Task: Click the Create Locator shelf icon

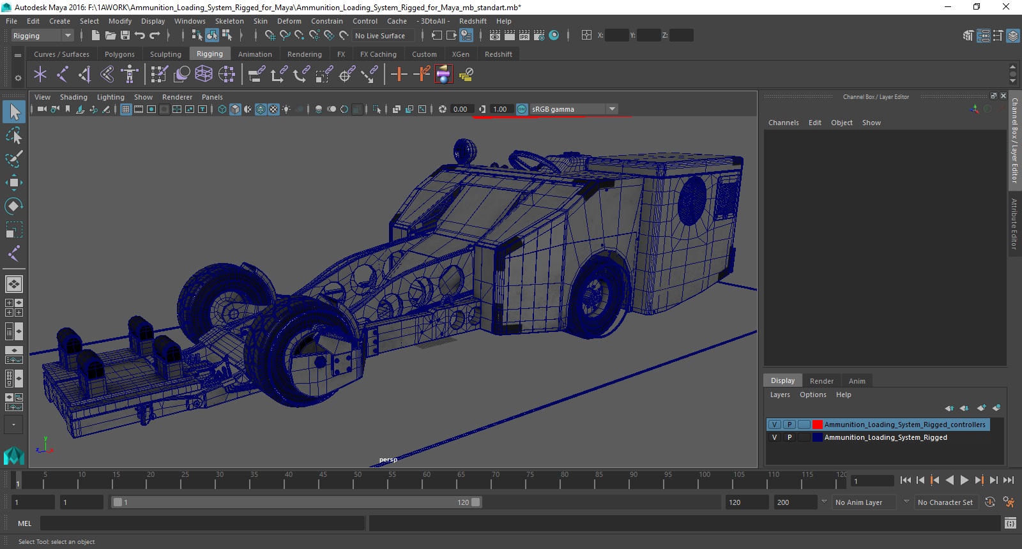Action: point(40,75)
